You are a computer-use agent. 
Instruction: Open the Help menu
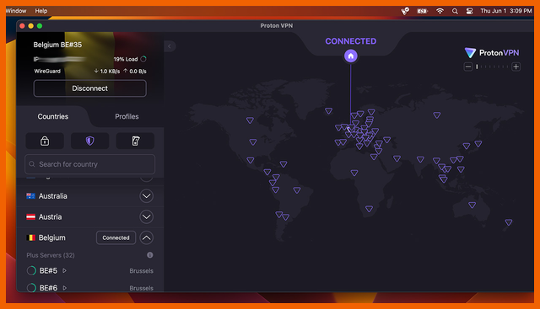(x=41, y=11)
